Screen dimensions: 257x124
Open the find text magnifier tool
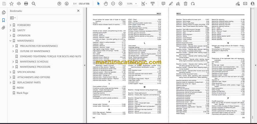click(34, 4)
